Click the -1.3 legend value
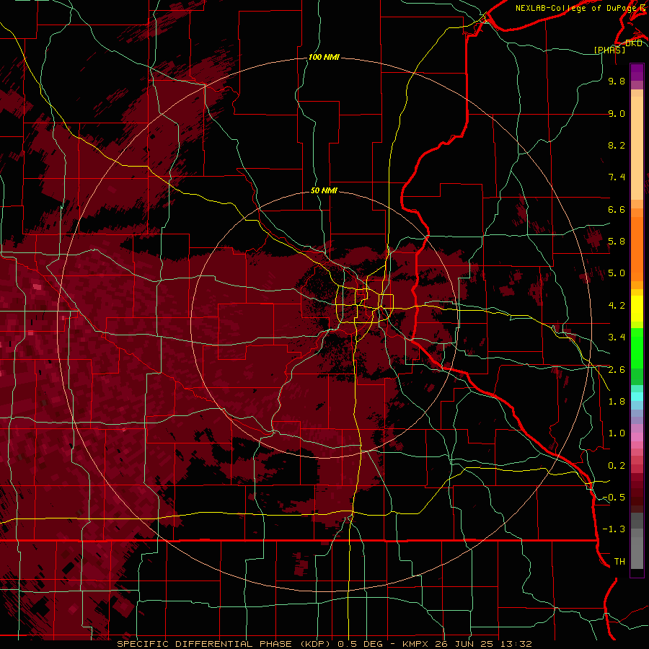 pyautogui.click(x=614, y=529)
